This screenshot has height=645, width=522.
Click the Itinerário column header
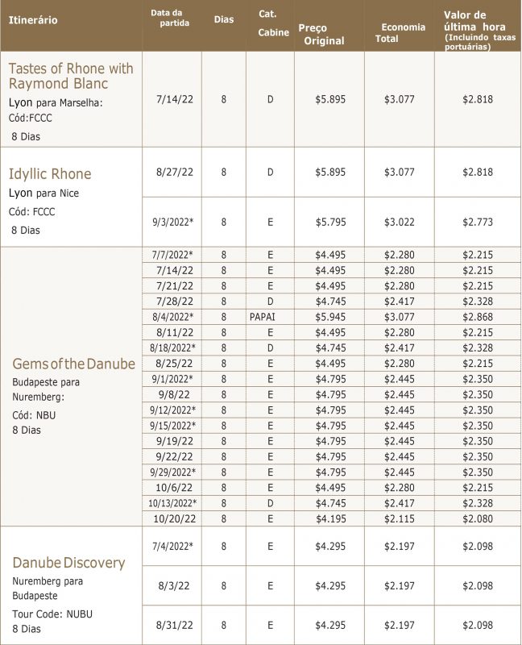coord(32,19)
